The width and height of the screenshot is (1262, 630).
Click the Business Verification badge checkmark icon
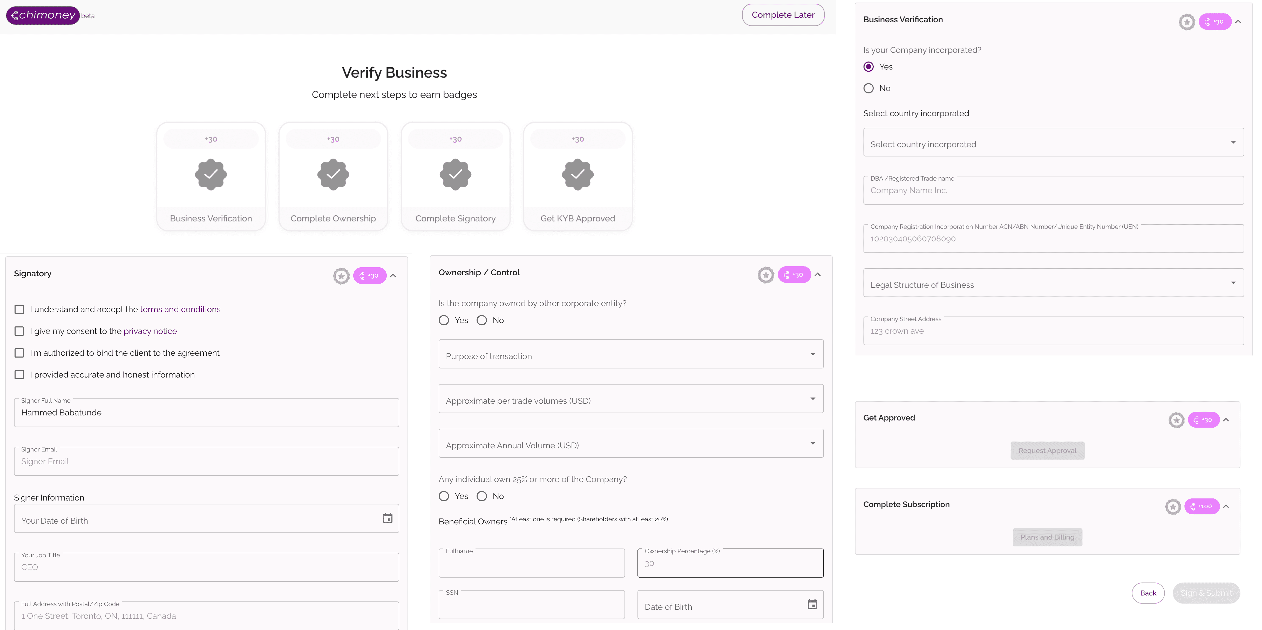(x=211, y=174)
